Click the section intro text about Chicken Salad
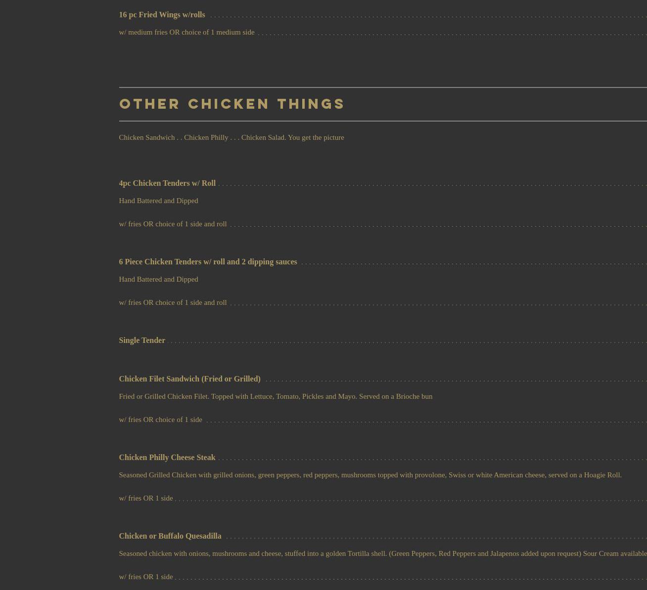Viewport: 647px width, 590px height. point(231,137)
